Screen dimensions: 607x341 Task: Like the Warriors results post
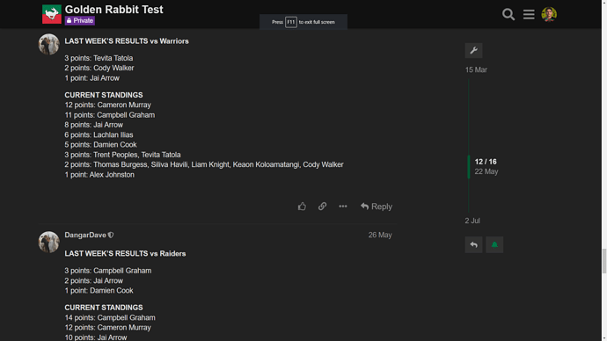coord(302,207)
